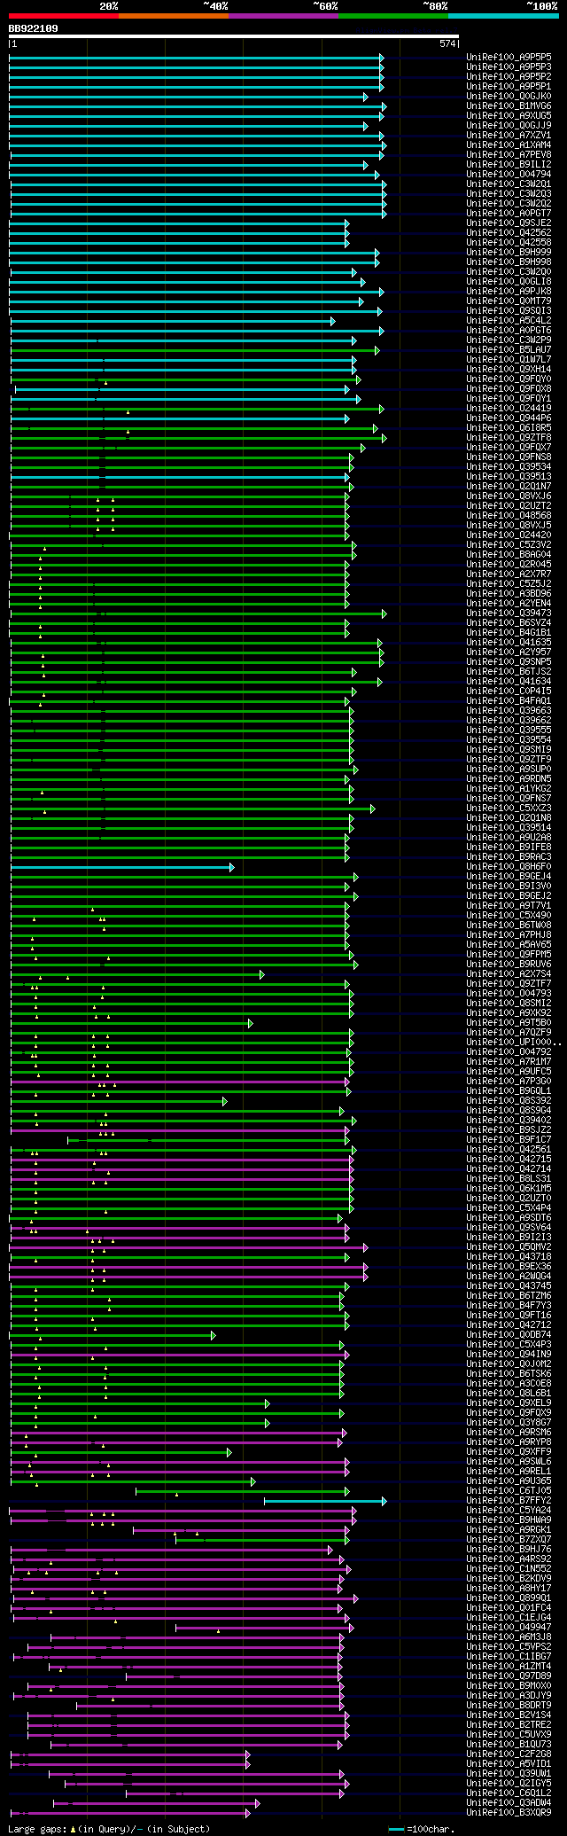Viewport: 567px width, 1836px height.
Task: Select label UniRef100_Q39534
Action: click(x=509, y=466)
